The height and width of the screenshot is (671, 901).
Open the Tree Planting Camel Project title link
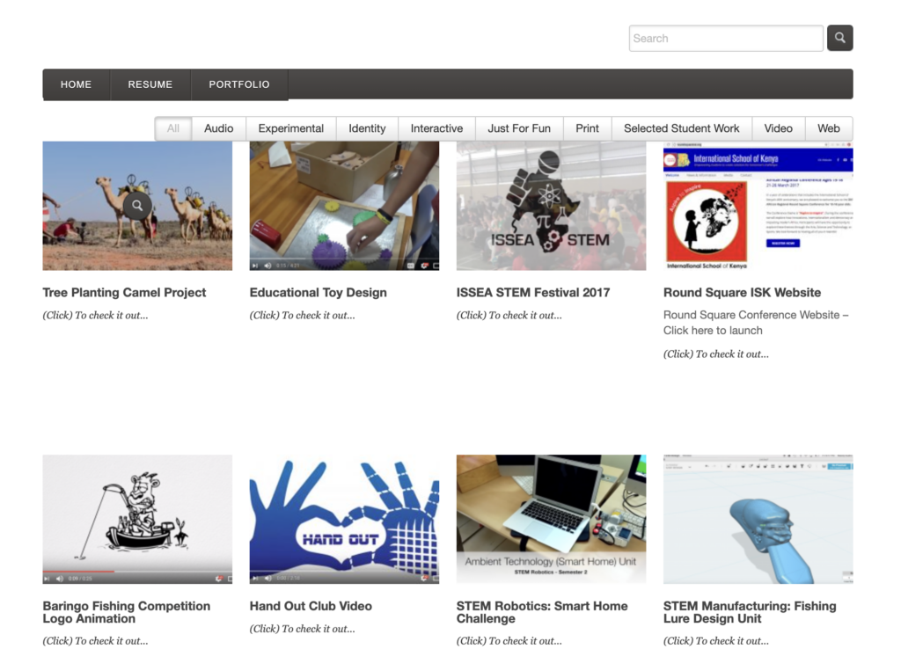pos(124,293)
